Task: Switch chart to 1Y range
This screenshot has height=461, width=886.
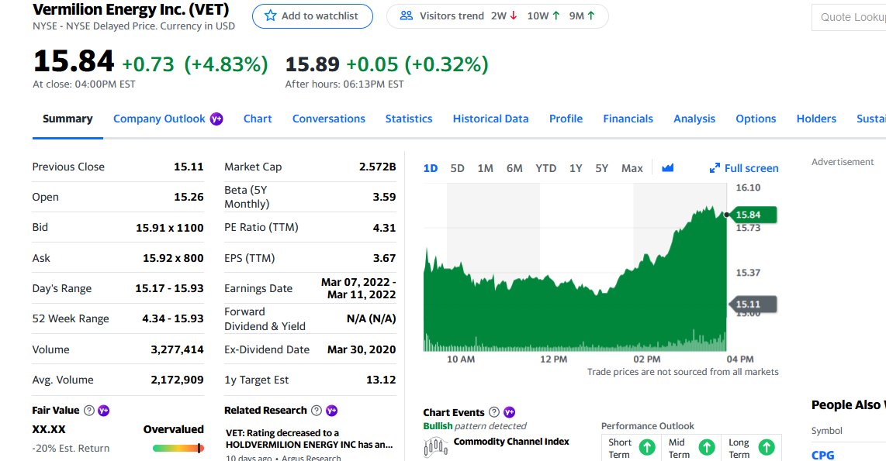Action: point(576,168)
